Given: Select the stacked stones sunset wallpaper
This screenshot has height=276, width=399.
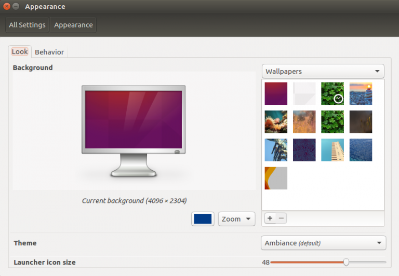Looking at the screenshot, I should pos(361,93).
